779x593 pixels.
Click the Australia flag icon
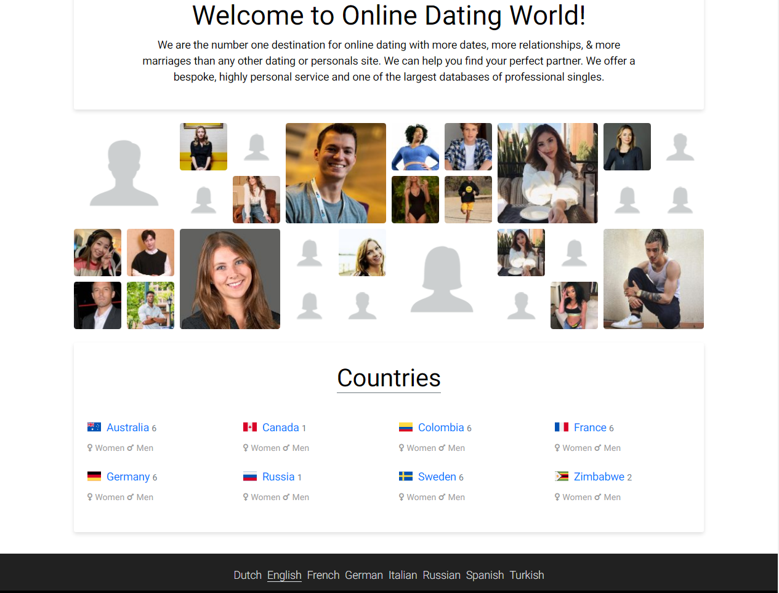tap(94, 427)
